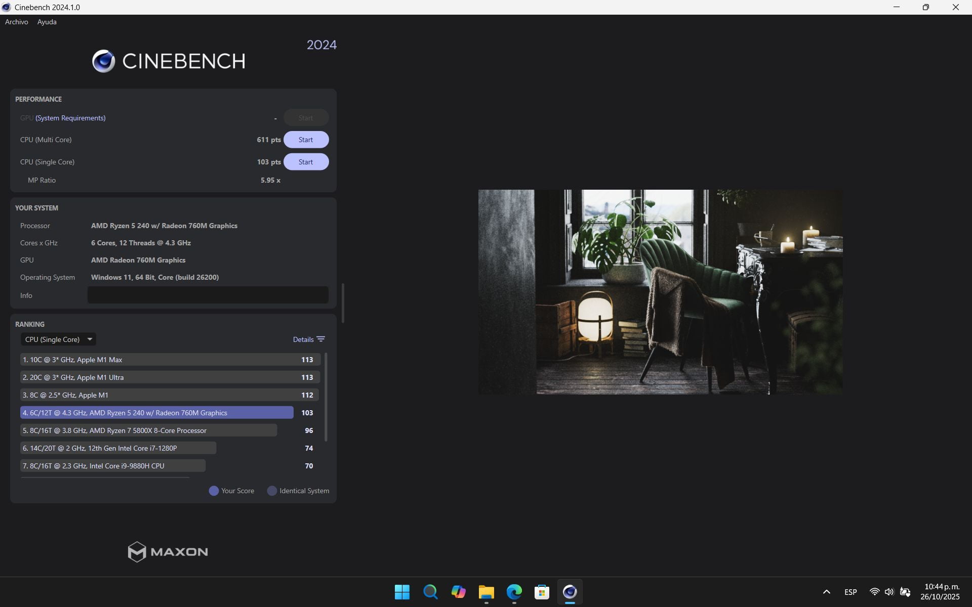Open File Explorer from taskbar
The image size is (972, 607).
[x=487, y=592]
